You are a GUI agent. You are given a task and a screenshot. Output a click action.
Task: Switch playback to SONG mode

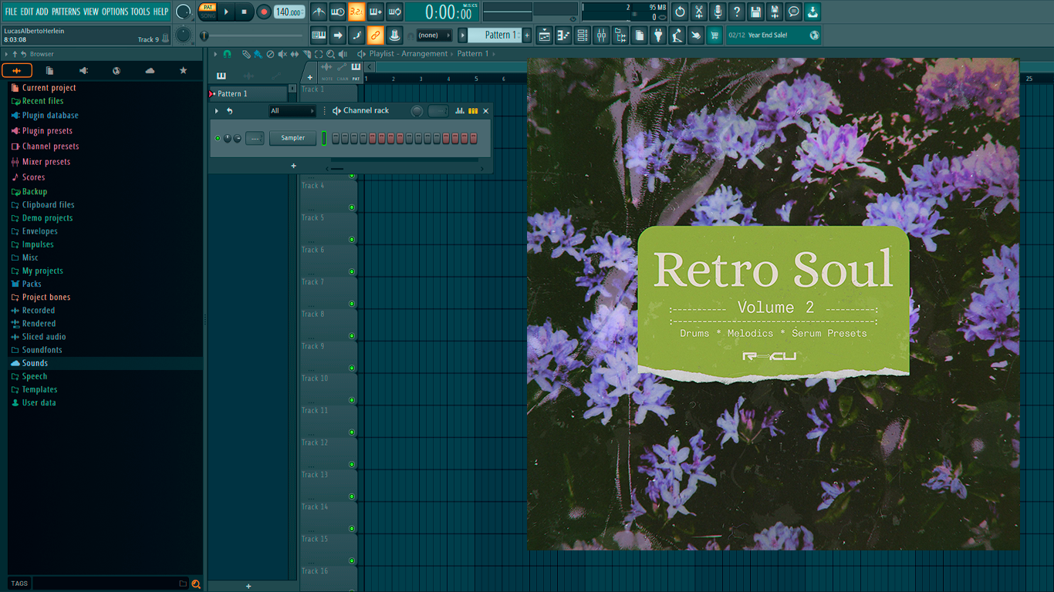pyautogui.click(x=208, y=15)
